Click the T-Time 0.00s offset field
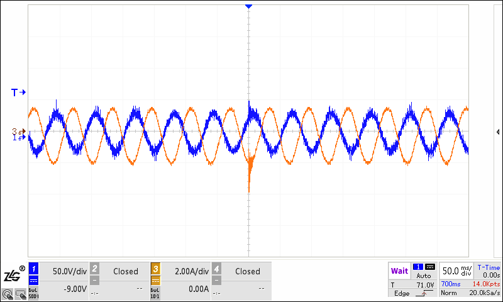 click(x=488, y=271)
